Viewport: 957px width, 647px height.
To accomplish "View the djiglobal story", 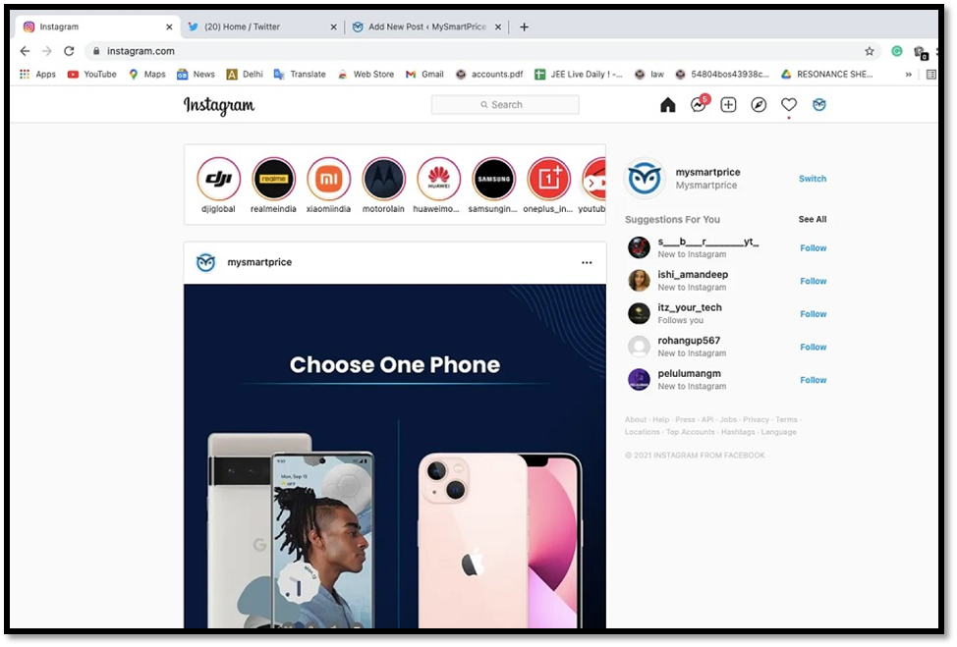I will coord(218,180).
